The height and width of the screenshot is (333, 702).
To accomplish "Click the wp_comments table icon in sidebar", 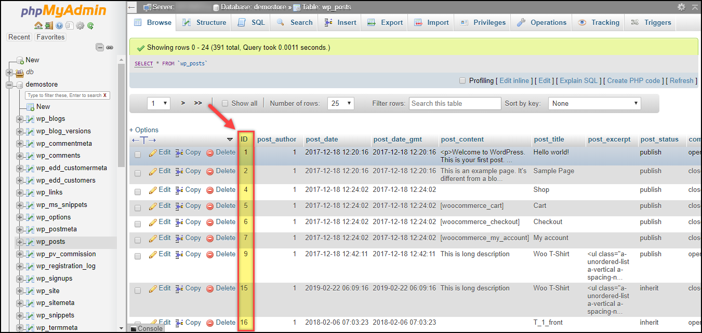I will tap(30, 156).
